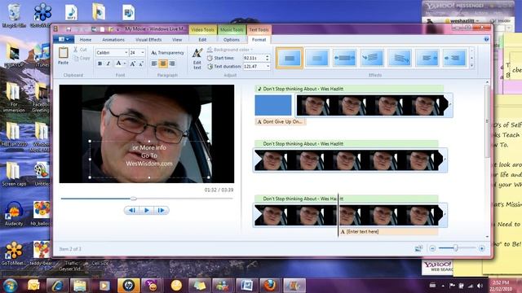Align text left

(154, 63)
